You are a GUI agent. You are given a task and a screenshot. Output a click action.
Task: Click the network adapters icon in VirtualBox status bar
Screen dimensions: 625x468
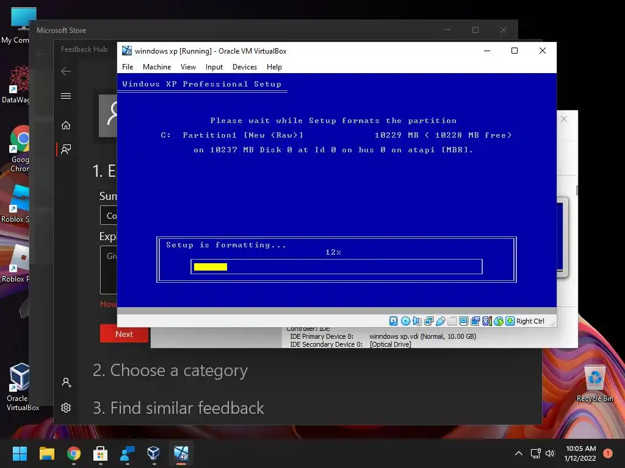tap(428, 321)
